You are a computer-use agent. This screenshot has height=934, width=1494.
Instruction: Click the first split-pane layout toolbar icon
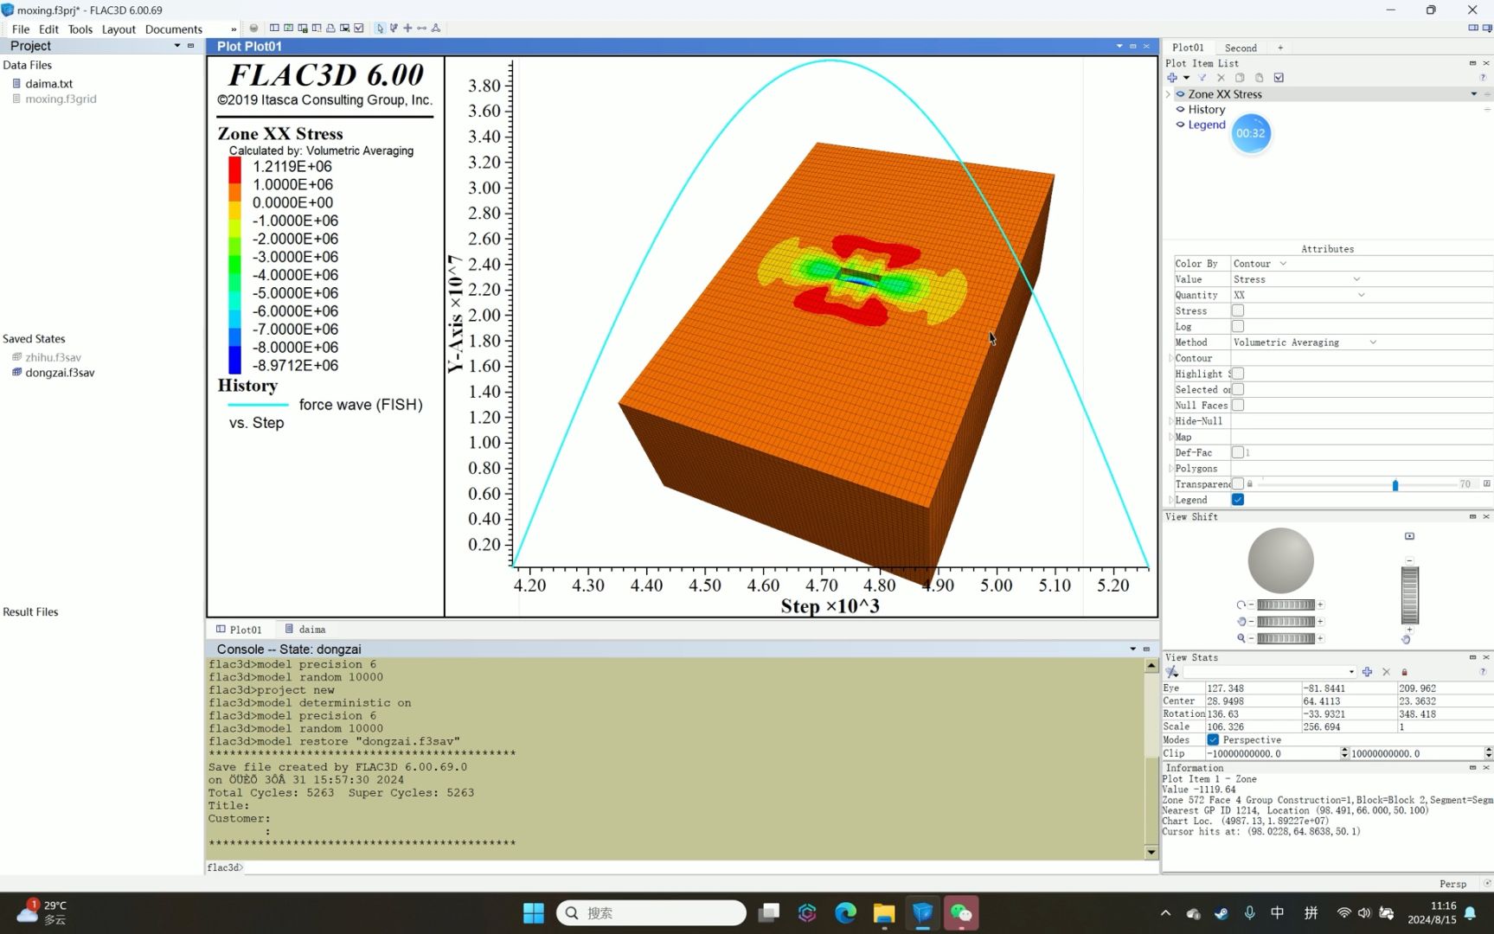point(274,29)
